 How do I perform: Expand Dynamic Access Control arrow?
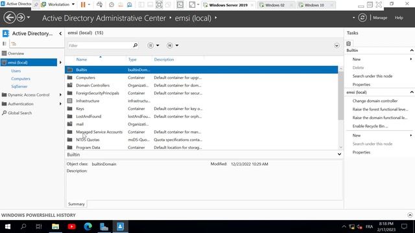tap(60, 95)
